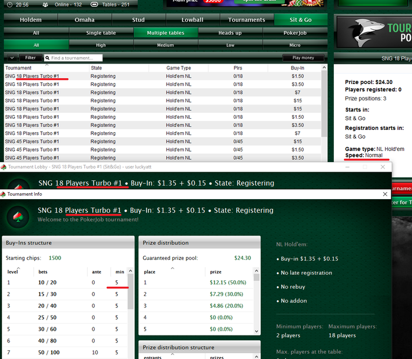412x359 pixels.
Task: Click the tables icon beside Tables - 251
Action: (x=94, y=5)
